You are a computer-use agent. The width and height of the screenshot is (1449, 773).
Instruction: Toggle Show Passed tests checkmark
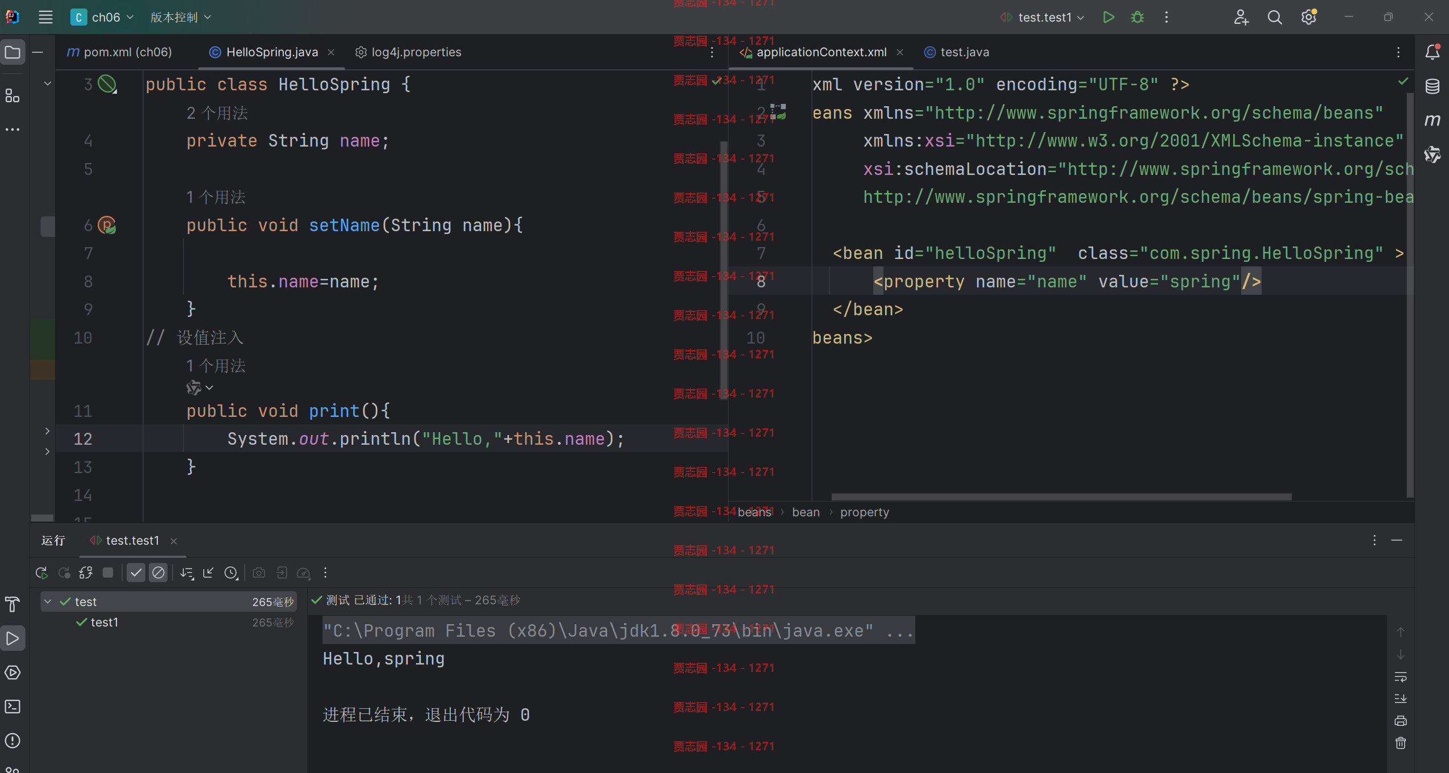coord(136,573)
